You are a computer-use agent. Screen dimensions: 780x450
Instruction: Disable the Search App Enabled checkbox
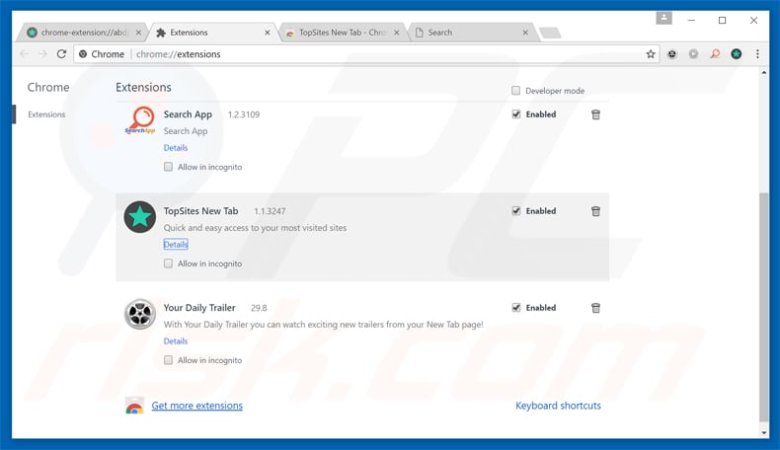516,114
